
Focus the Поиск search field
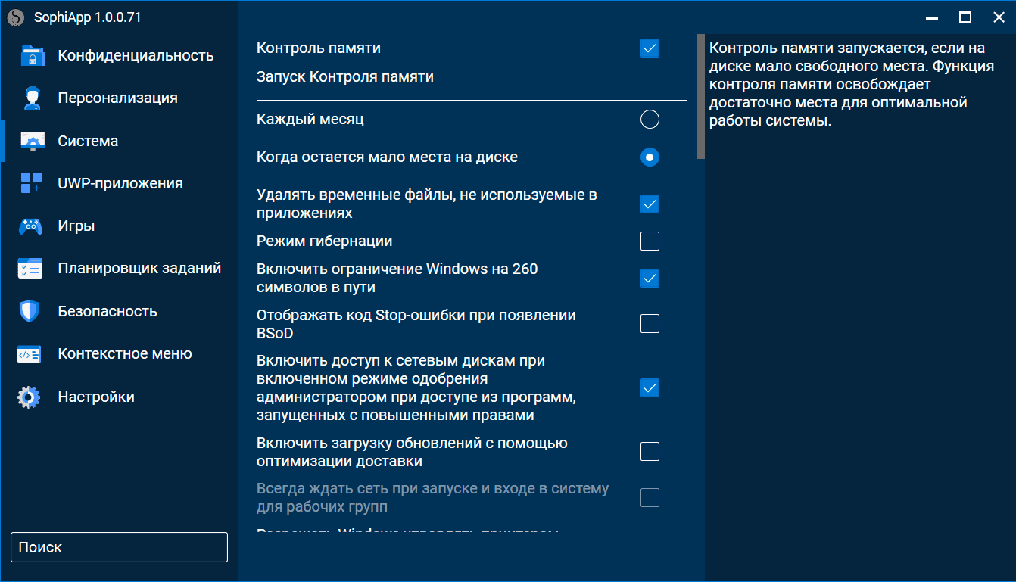[119, 547]
